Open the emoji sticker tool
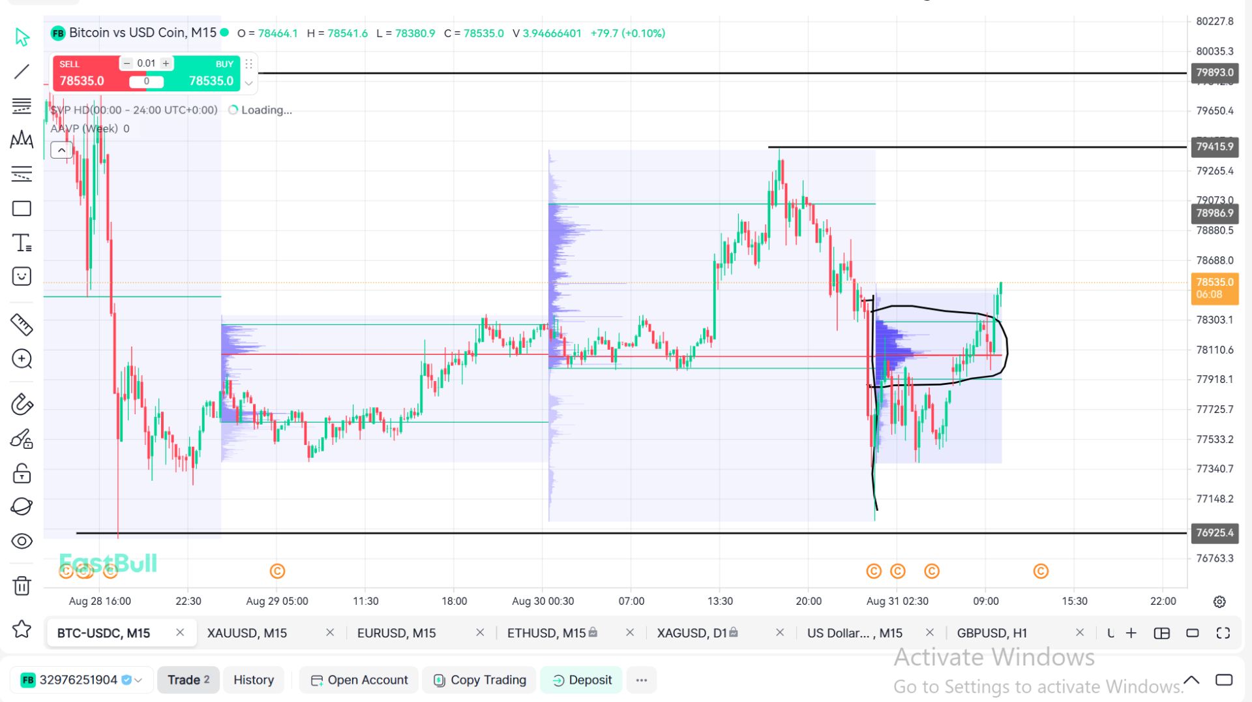This screenshot has height=702, width=1252. tap(22, 276)
